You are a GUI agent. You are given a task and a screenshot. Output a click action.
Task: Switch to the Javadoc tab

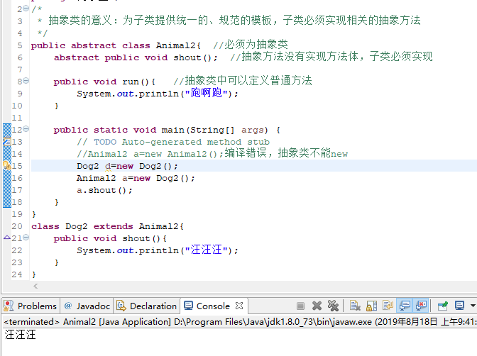(x=87, y=306)
